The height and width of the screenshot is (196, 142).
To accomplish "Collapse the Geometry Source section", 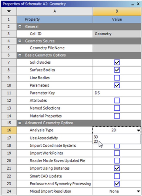I will point(20,41).
